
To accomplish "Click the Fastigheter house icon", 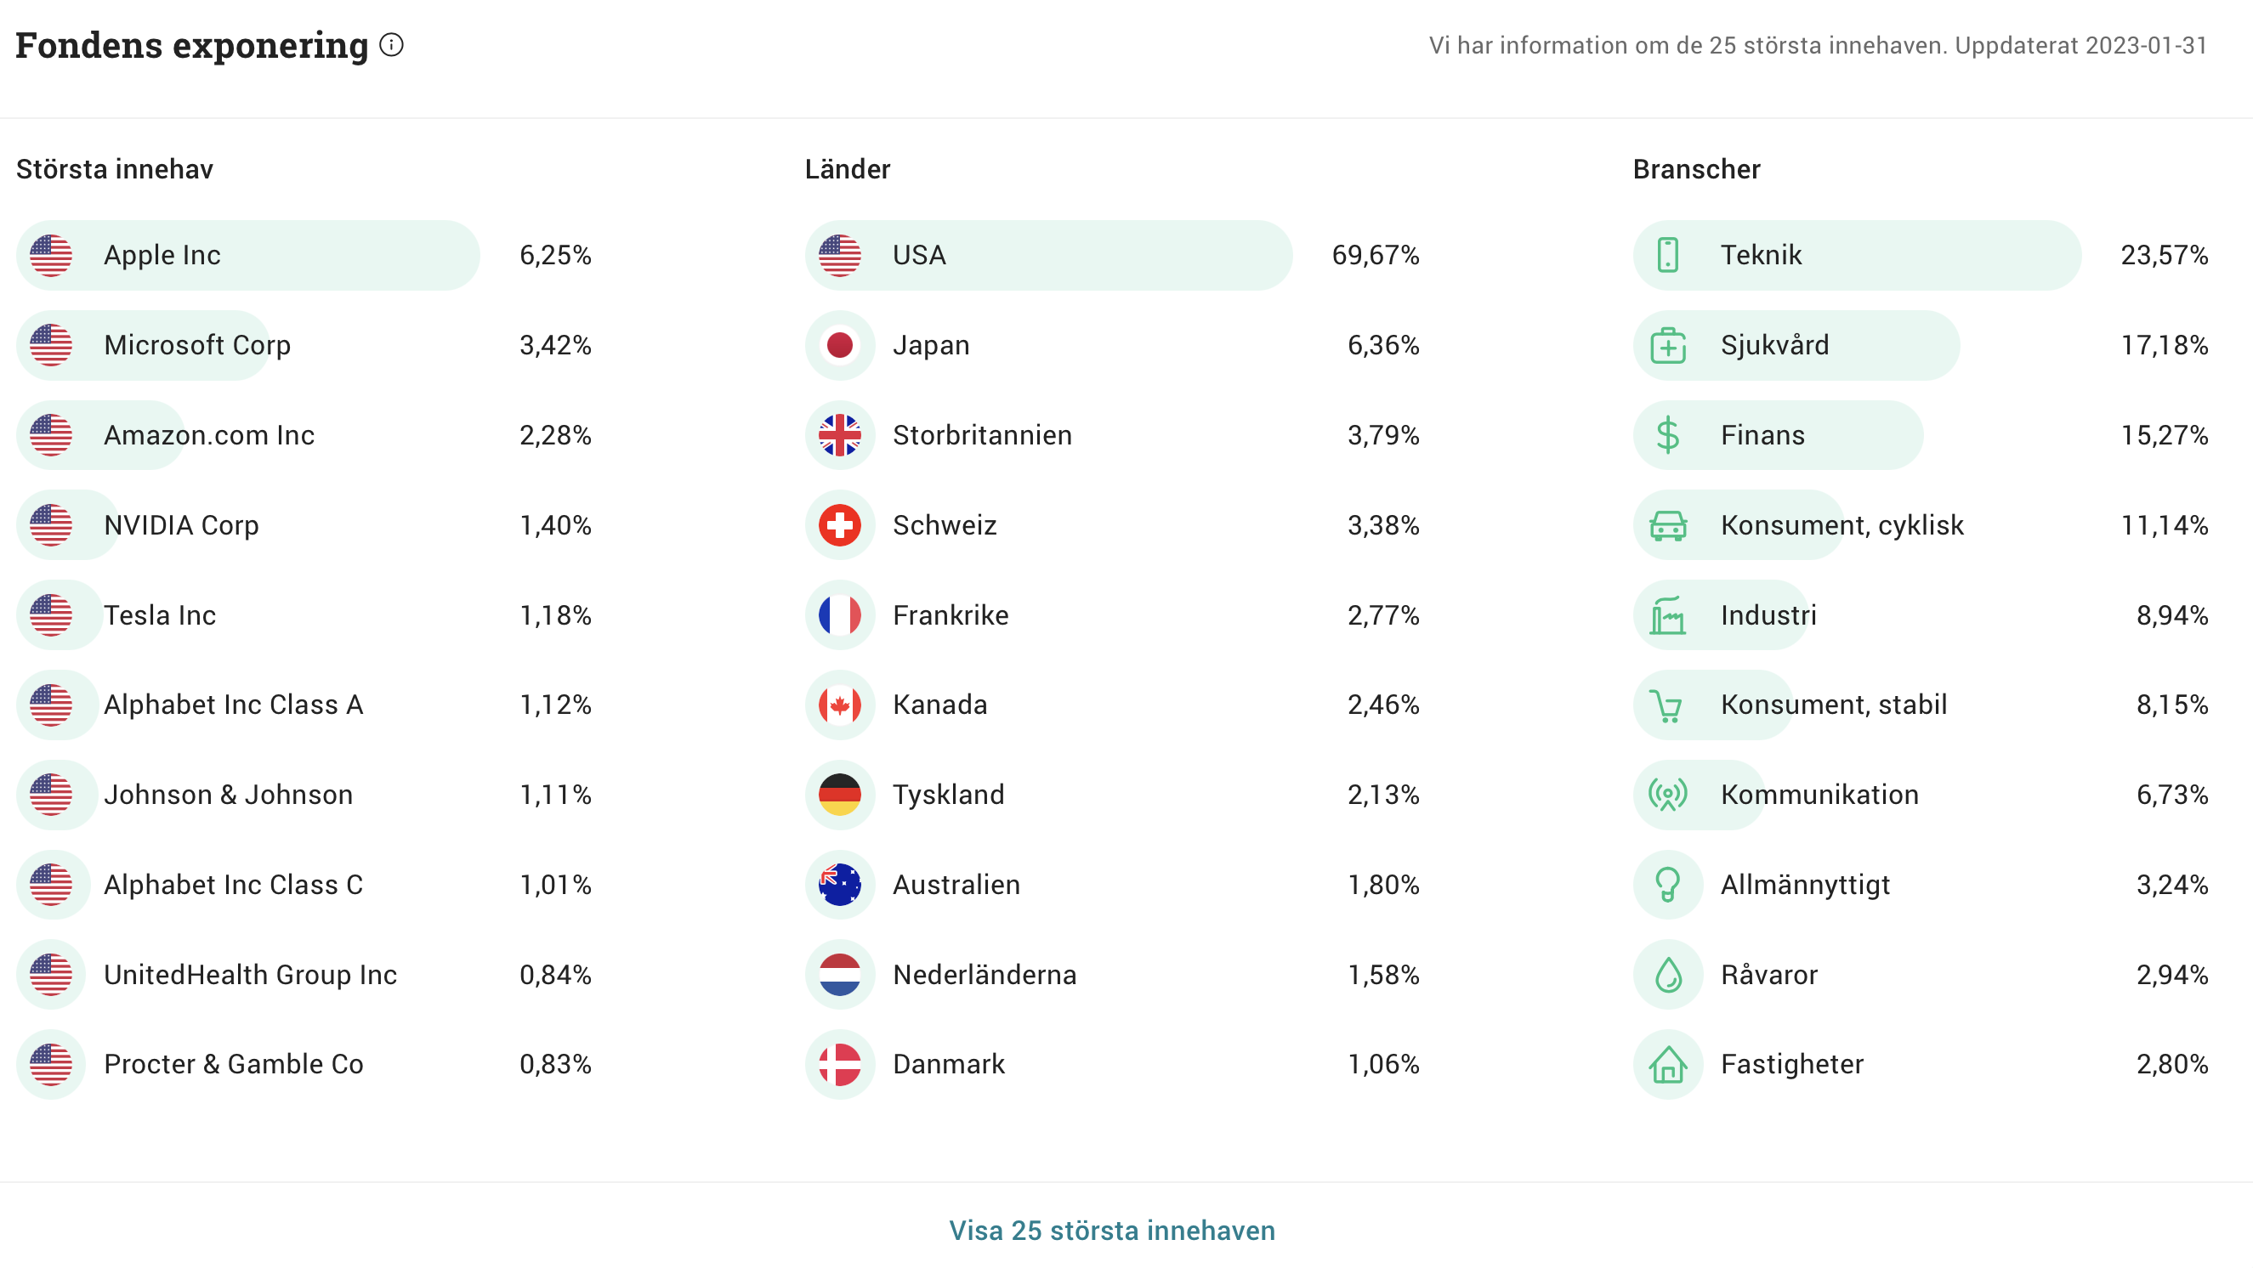I will pos(1668,1064).
